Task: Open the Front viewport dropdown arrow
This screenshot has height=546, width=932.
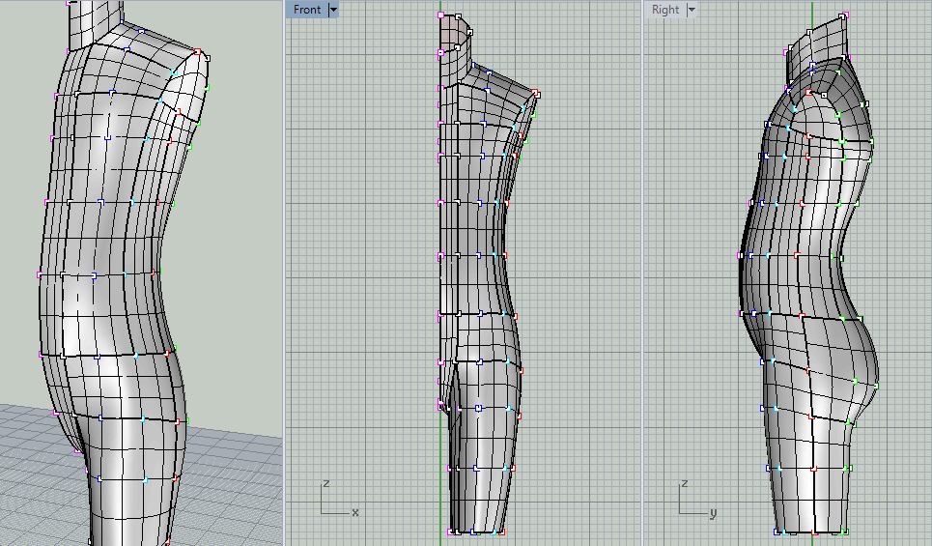Action: click(333, 10)
